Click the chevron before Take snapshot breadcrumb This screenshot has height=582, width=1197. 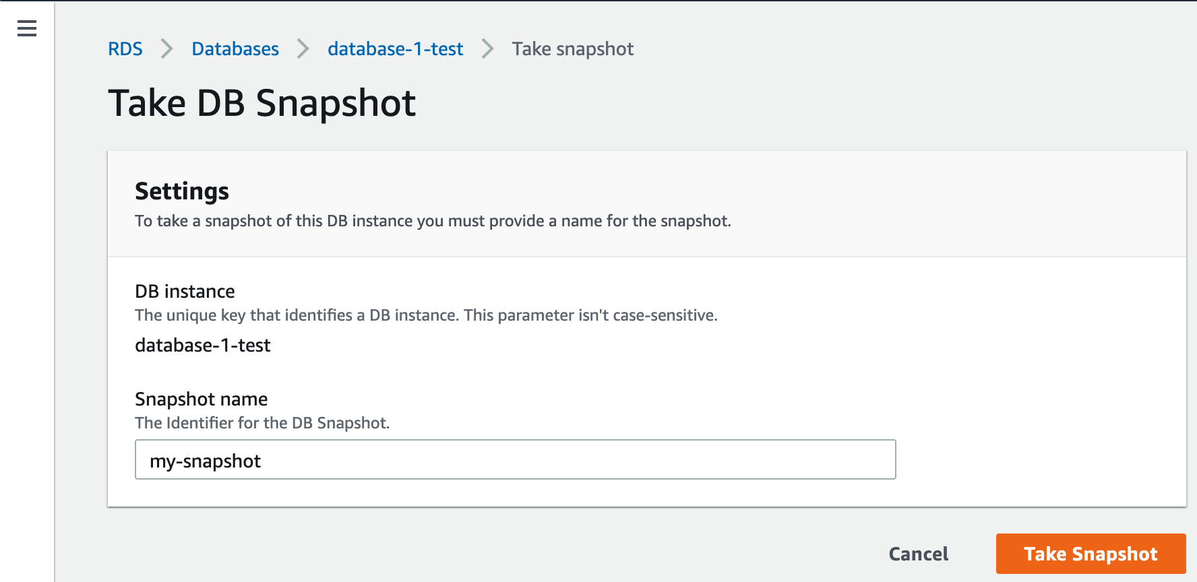(488, 49)
